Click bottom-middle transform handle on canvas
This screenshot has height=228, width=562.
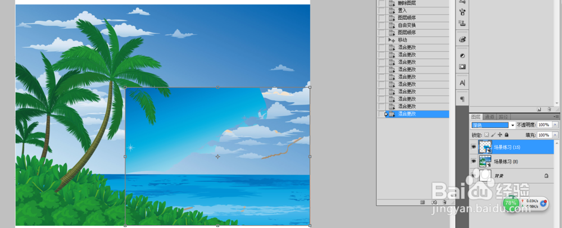[217, 226]
